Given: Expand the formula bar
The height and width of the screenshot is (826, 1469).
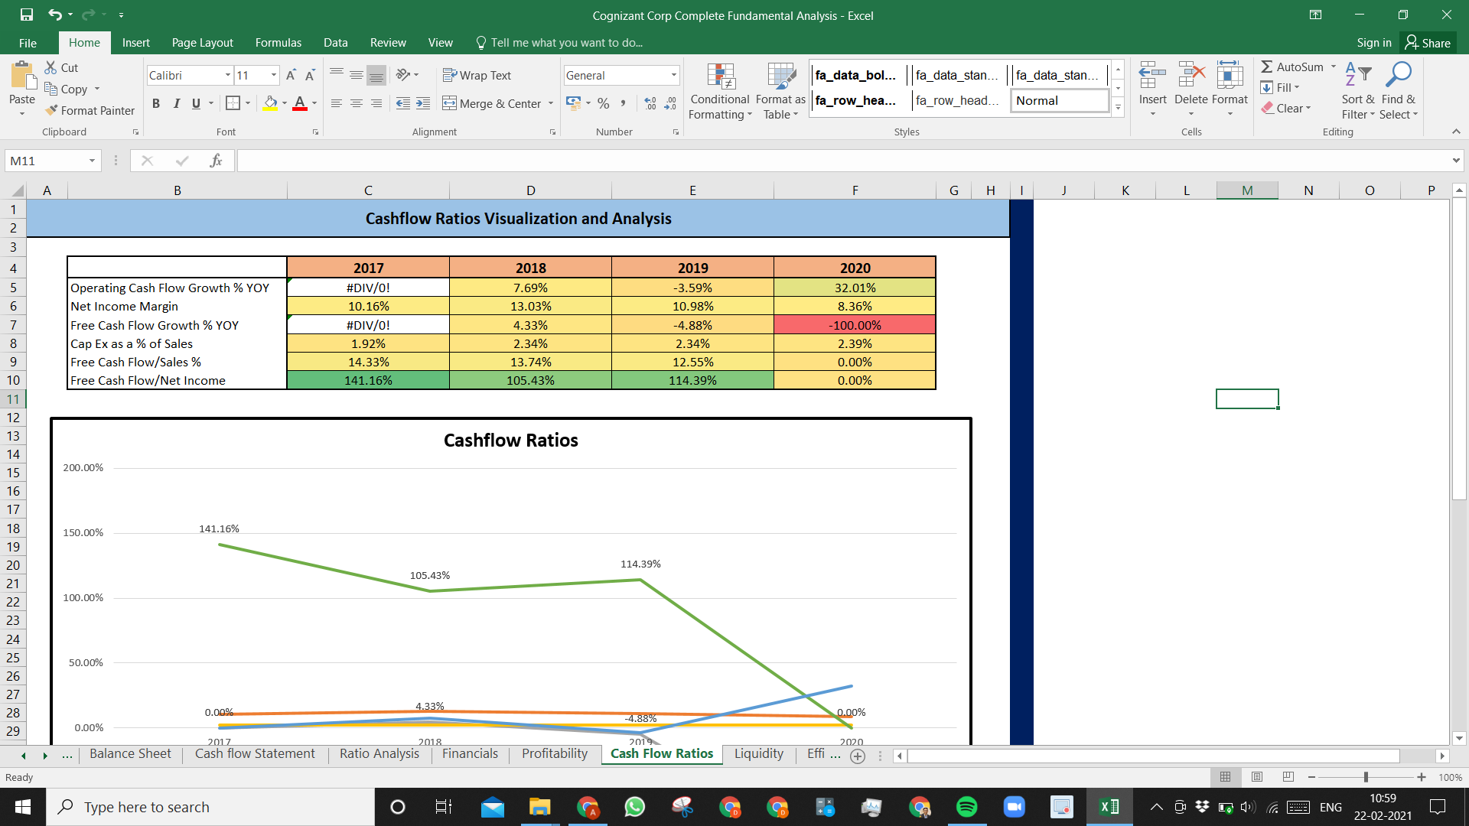Looking at the screenshot, I should (x=1455, y=161).
